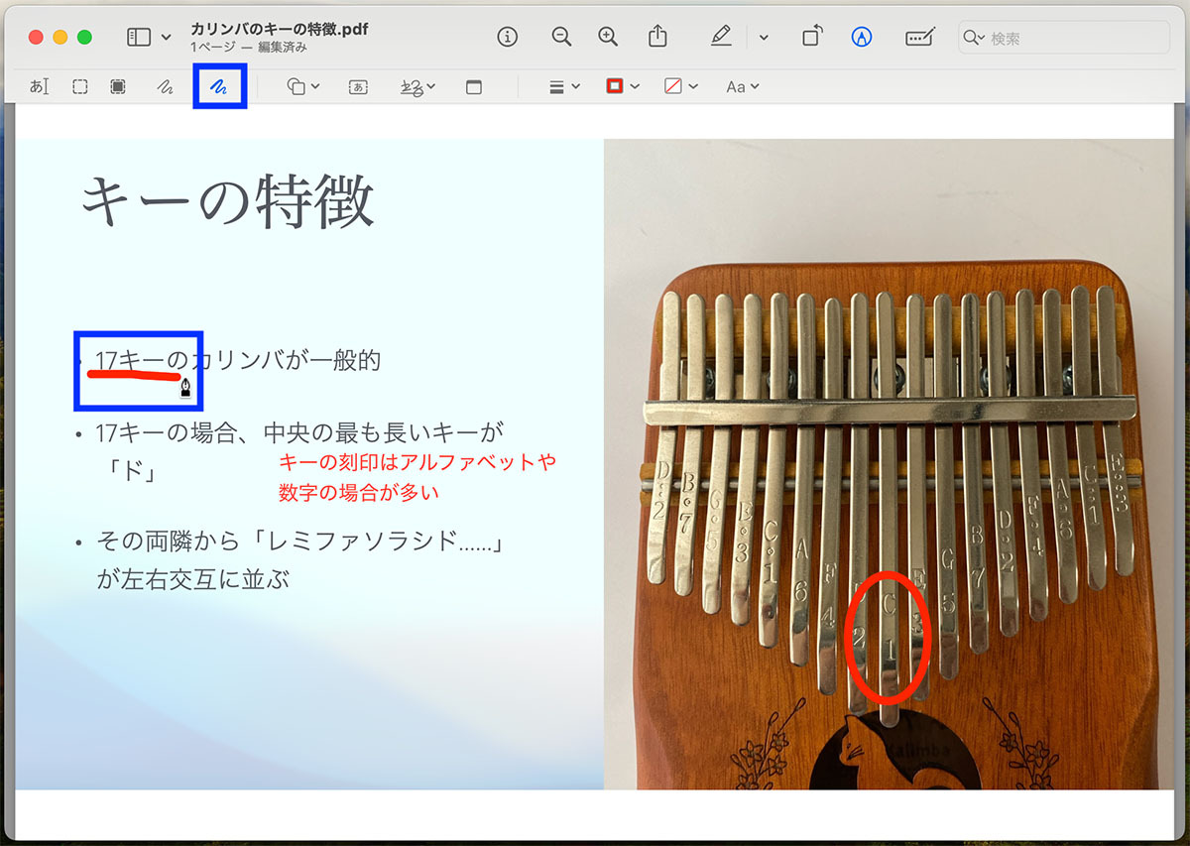Select the red oval annotation on kalimba
Screen dimensions: 1190x846
[888, 637]
